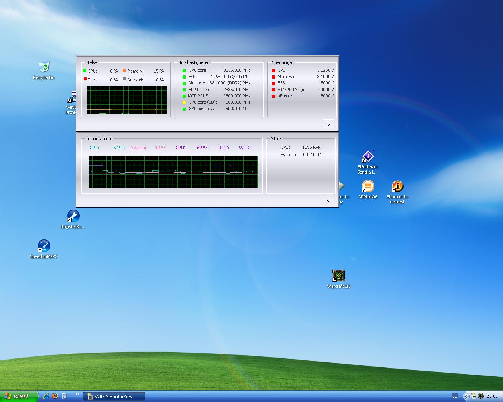Click the SPP PCI-E 2825.000 MHz value
This screenshot has height=402, width=503.
pos(237,90)
